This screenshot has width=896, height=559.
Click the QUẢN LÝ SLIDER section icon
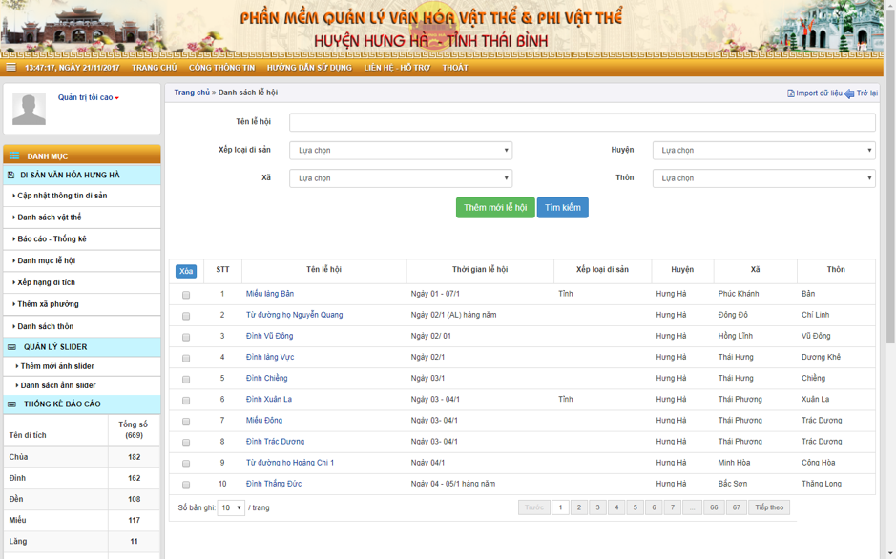point(12,347)
